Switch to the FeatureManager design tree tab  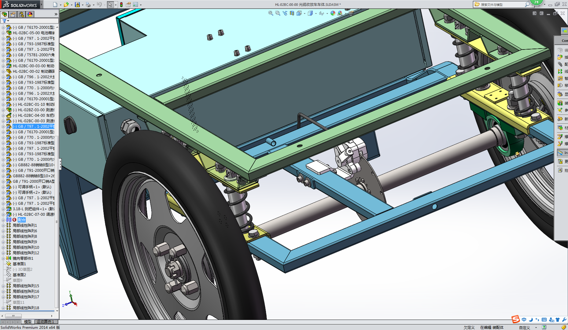(x=4, y=14)
